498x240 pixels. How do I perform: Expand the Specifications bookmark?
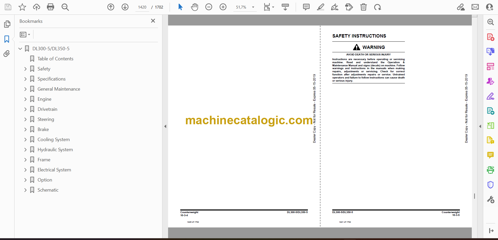(25, 79)
